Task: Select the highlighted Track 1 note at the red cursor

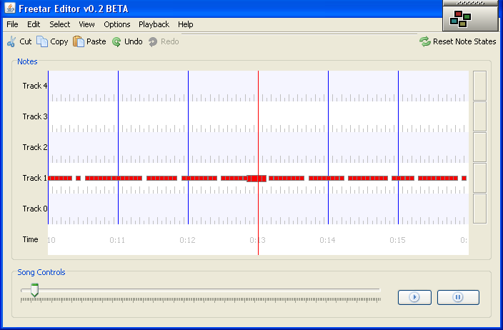Action: click(x=257, y=179)
